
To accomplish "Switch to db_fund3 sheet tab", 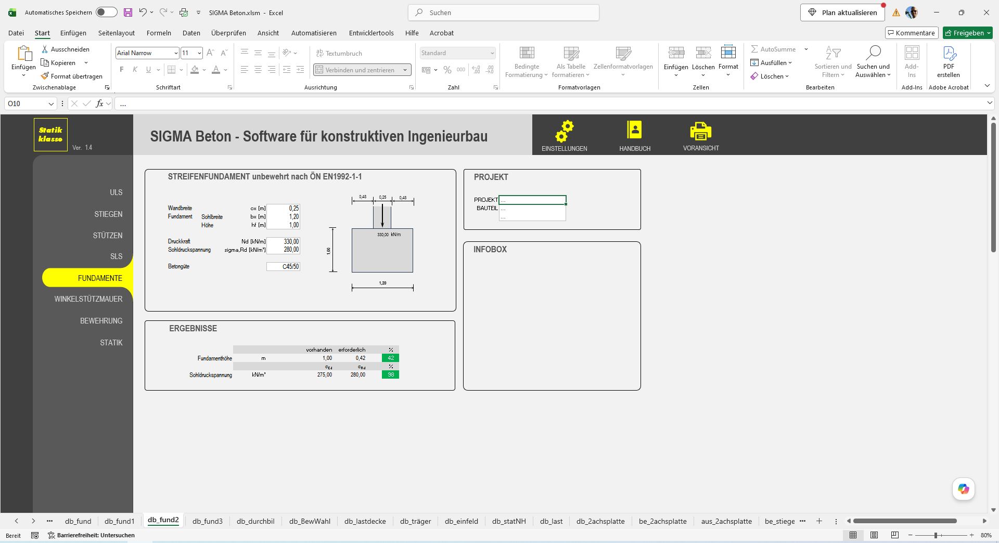I will [208, 521].
